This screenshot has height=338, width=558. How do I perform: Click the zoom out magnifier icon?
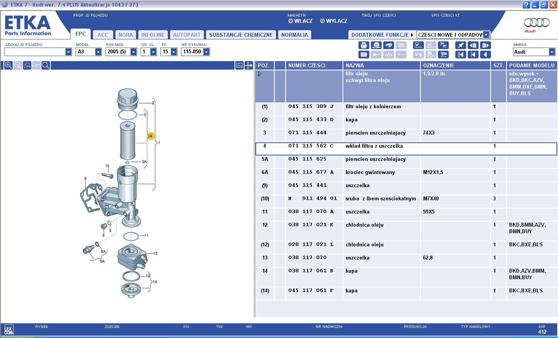click(17, 65)
